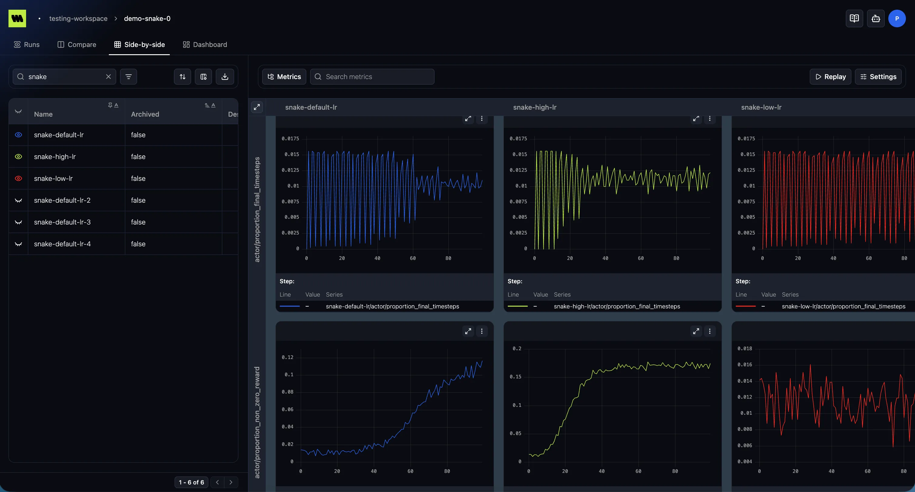Expand snake-high-lr proportion_final_timesteps chart
This screenshot has width=915, height=492.
(696, 118)
